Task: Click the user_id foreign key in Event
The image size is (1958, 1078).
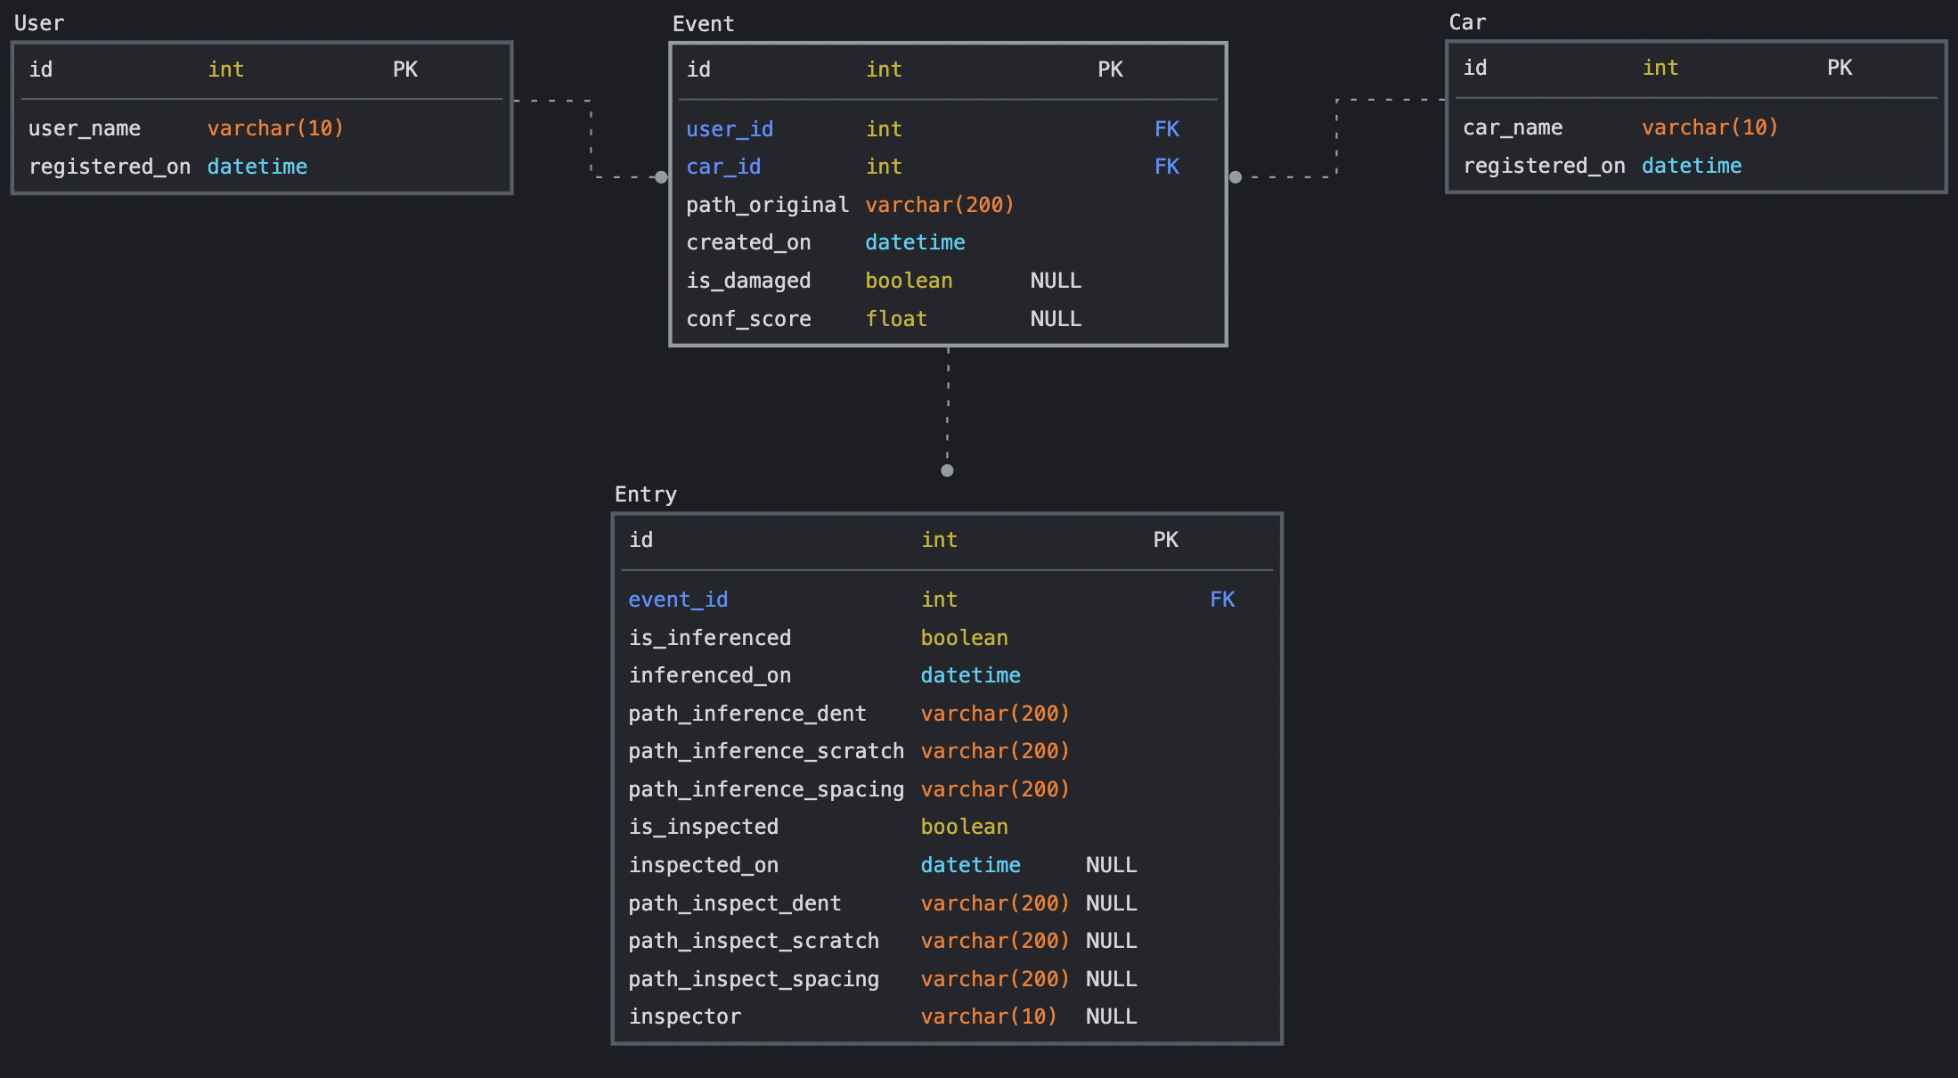Action: [730, 128]
